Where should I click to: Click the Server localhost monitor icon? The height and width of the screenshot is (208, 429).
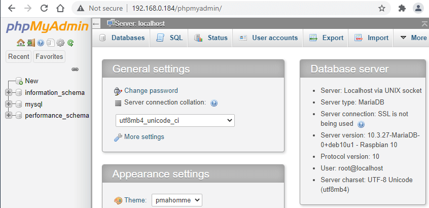[111, 23]
